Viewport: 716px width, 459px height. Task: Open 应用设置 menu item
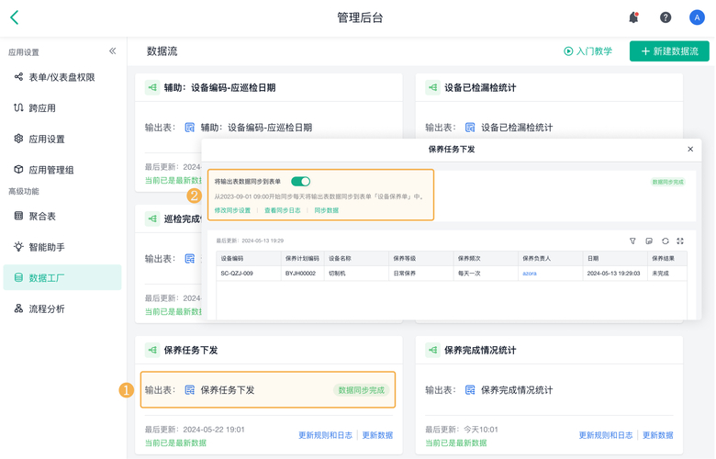47,140
